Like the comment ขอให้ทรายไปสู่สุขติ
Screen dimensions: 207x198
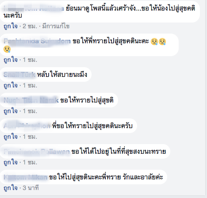pyautogui.click(x=11, y=111)
